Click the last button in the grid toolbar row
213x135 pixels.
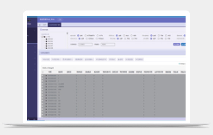click(x=139, y=59)
